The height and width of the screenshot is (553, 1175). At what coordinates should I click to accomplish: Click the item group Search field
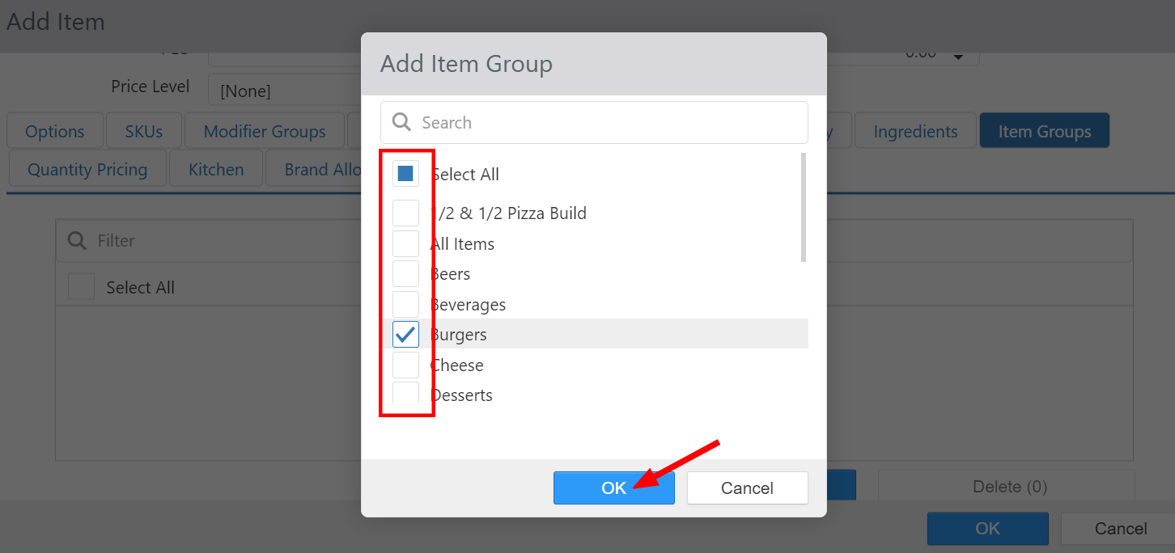[x=607, y=122]
